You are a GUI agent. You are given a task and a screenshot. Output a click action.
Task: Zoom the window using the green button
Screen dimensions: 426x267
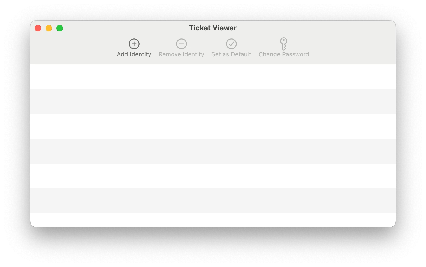click(60, 28)
